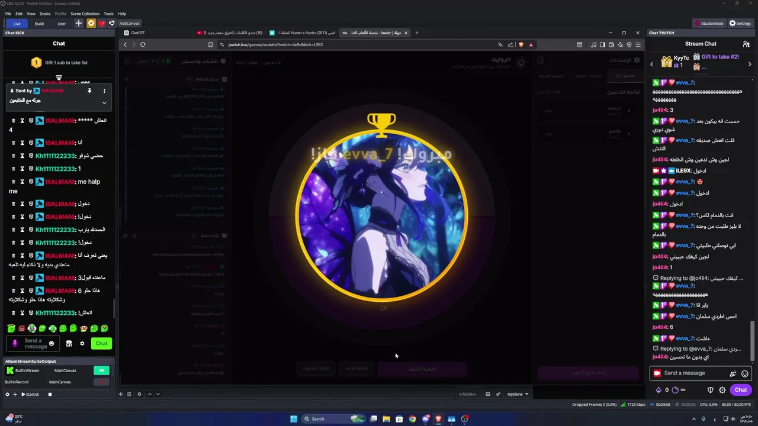The image size is (758, 426).
Task: Show next Twitch gift leaderboard item
Action: (x=750, y=64)
